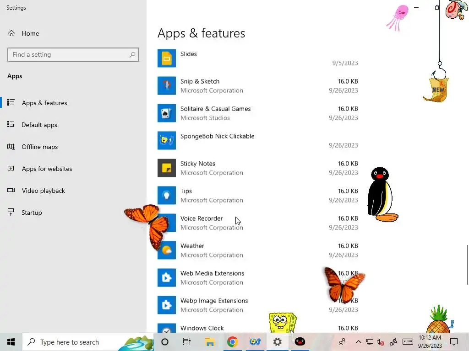The image size is (469, 351).
Task: Click the Sticky Notes app icon
Action: pyautogui.click(x=167, y=168)
